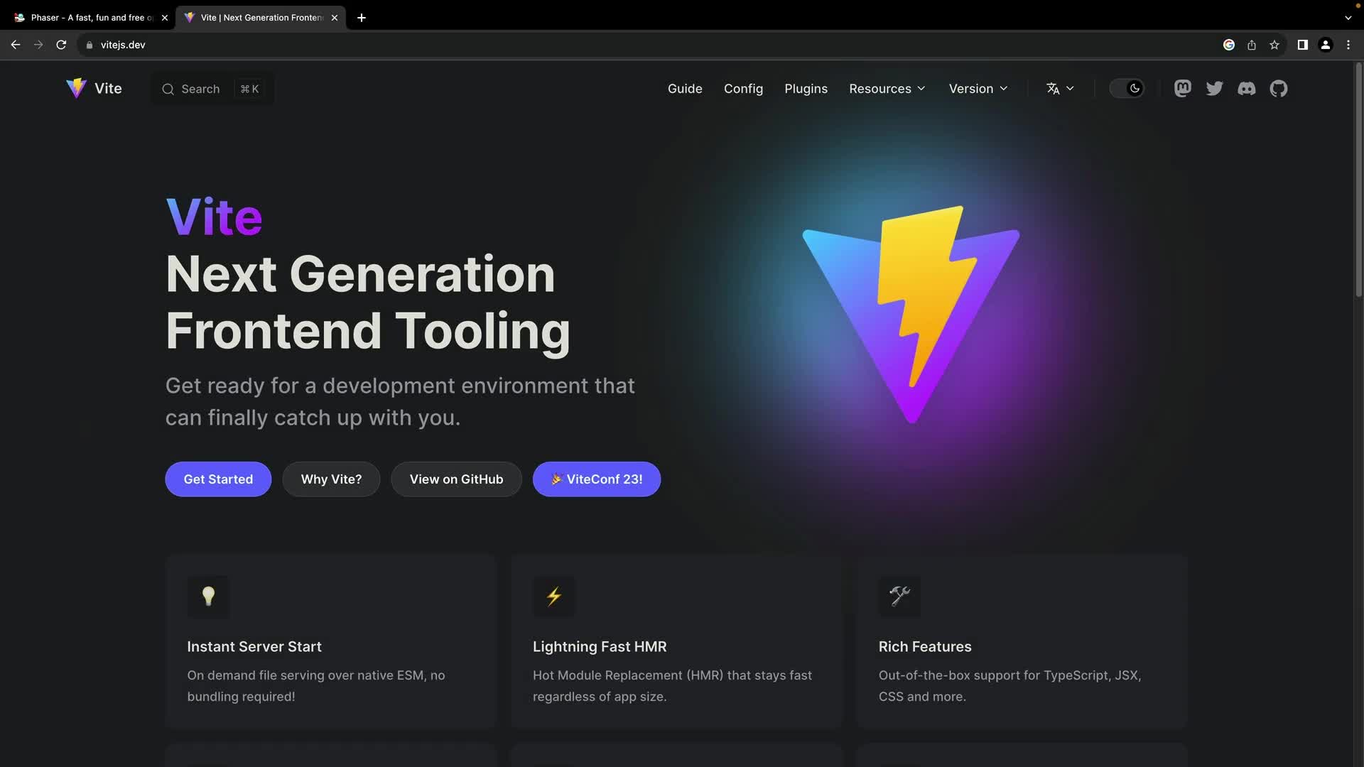The width and height of the screenshot is (1364, 767).
Task: Toggle browser side panel button
Action: tap(1302, 45)
